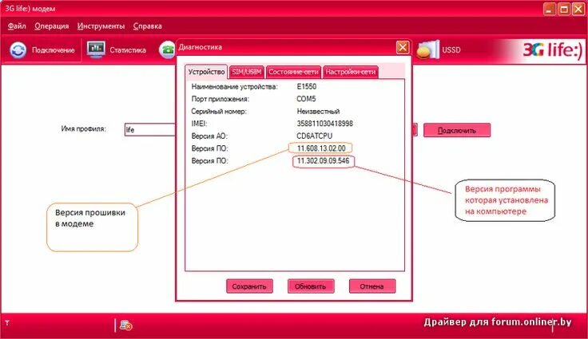Switch to the SIM/USIM tab
Viewport: 588px width, 339px height.
(246, 72)
